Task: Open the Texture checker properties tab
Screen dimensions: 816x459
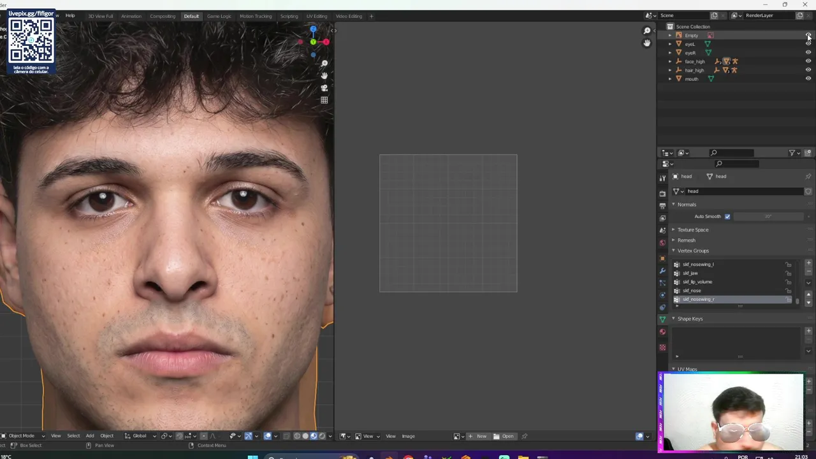Action: tap(662, 347)
